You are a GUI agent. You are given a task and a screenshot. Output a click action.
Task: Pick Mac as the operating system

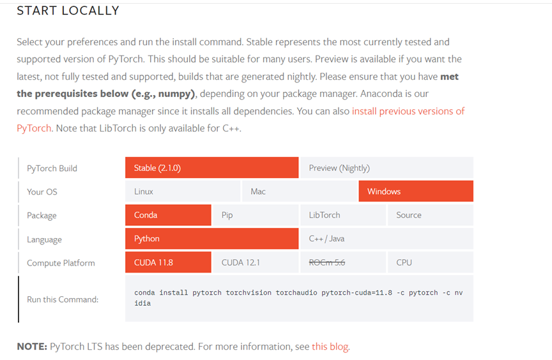click(299, 191)
